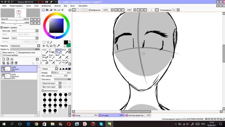Adjust the Плотность density slider

click(x=62, y=79)
